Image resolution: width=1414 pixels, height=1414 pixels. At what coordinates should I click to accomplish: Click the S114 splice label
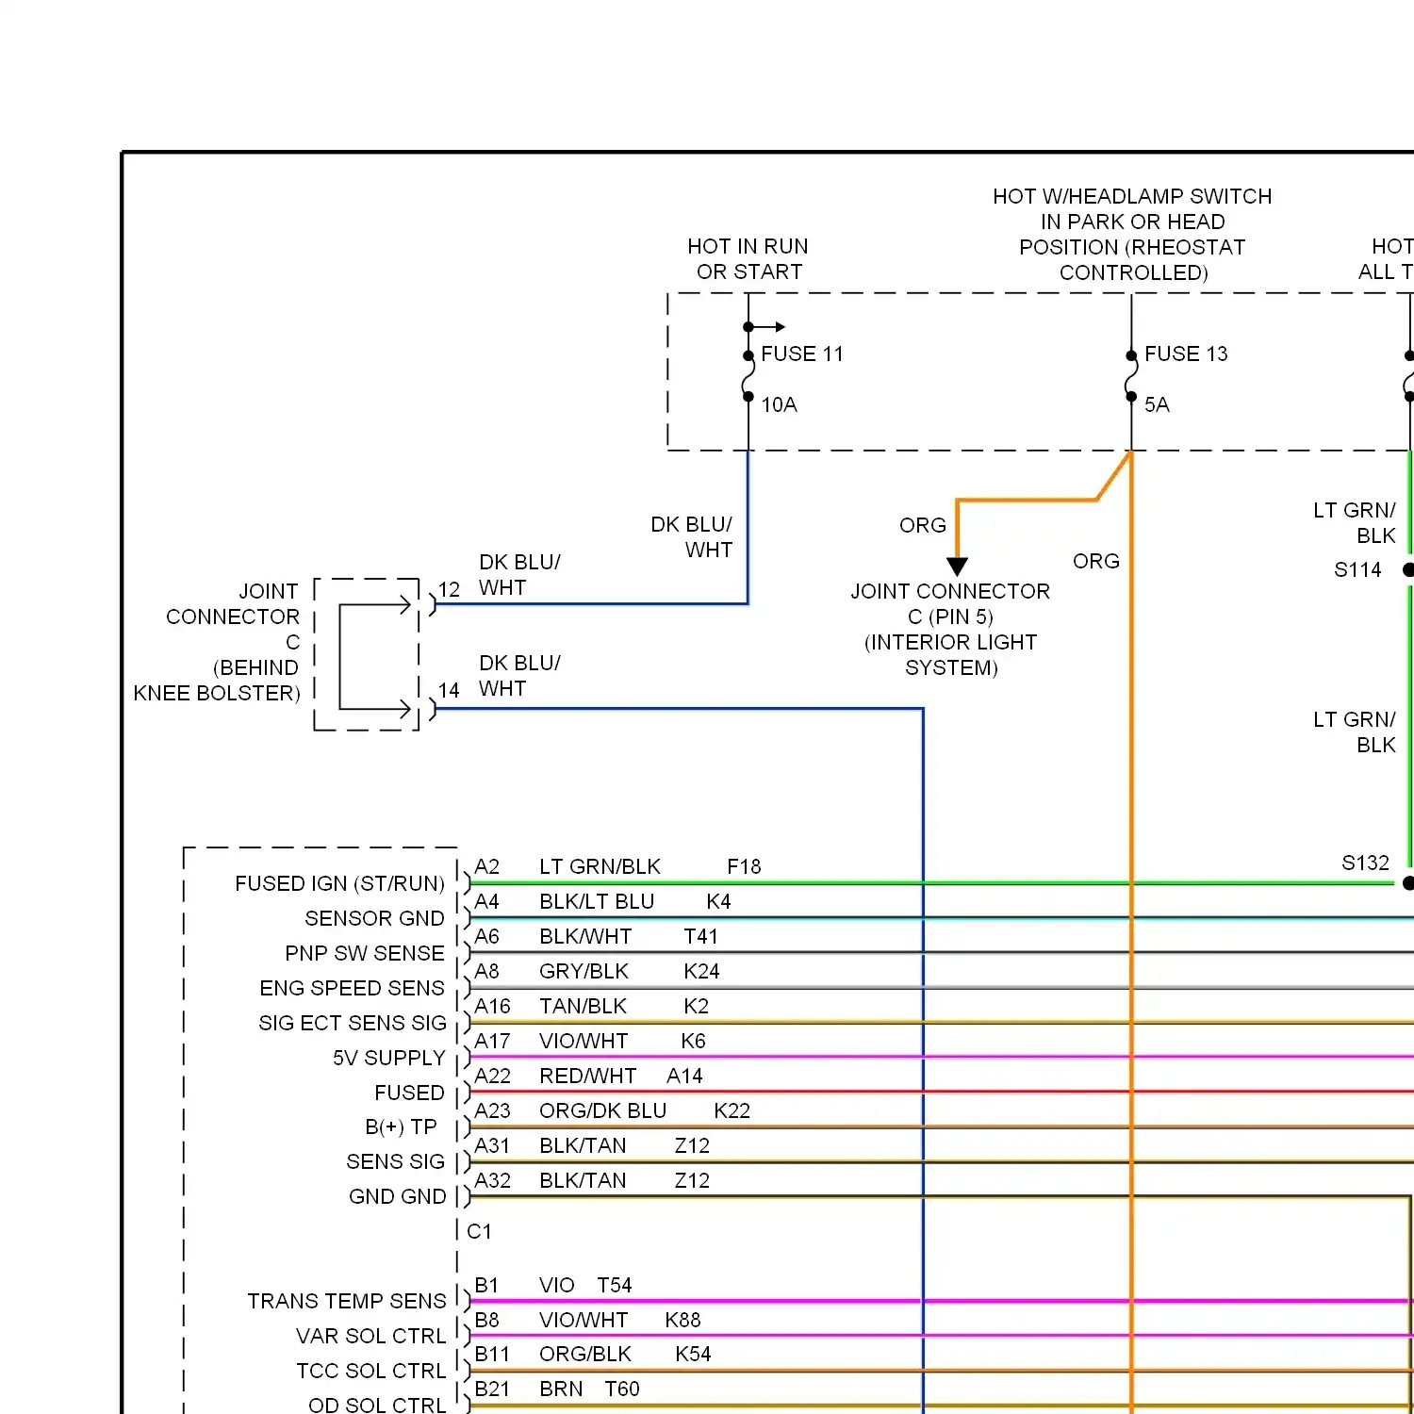click(1357, 569)
